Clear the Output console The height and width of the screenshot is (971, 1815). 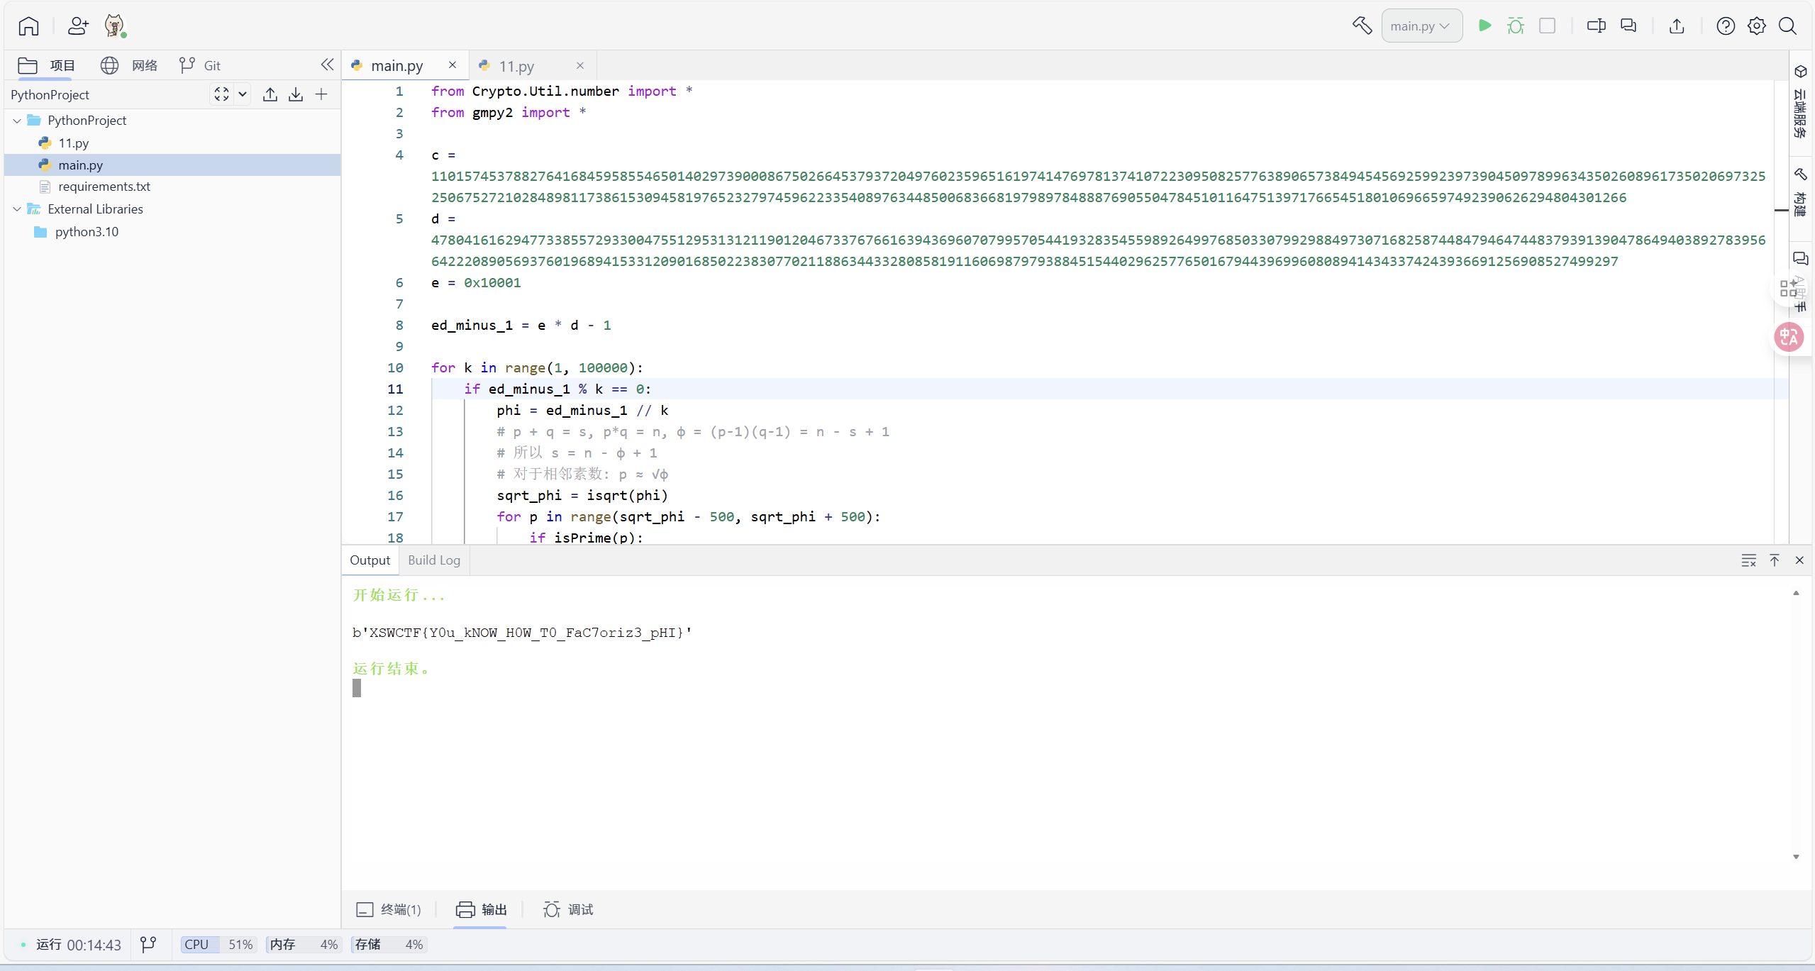point(1748,560)
